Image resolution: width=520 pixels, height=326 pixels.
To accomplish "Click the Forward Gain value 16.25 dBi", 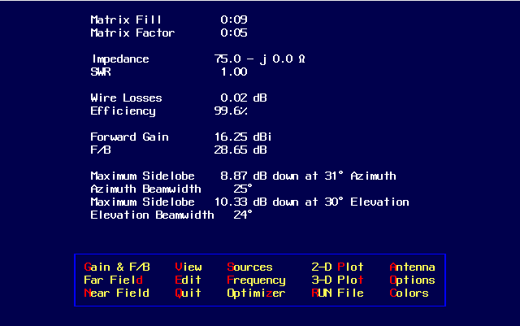I will (243, 137).
